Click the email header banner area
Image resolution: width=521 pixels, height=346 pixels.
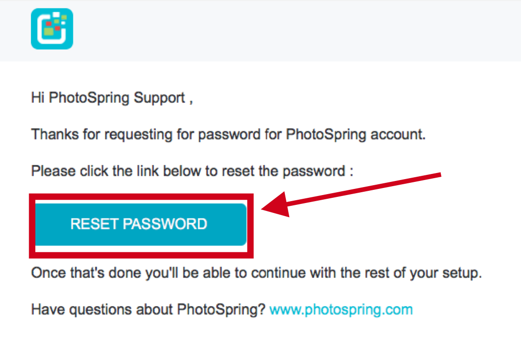(x=282, y=30)
